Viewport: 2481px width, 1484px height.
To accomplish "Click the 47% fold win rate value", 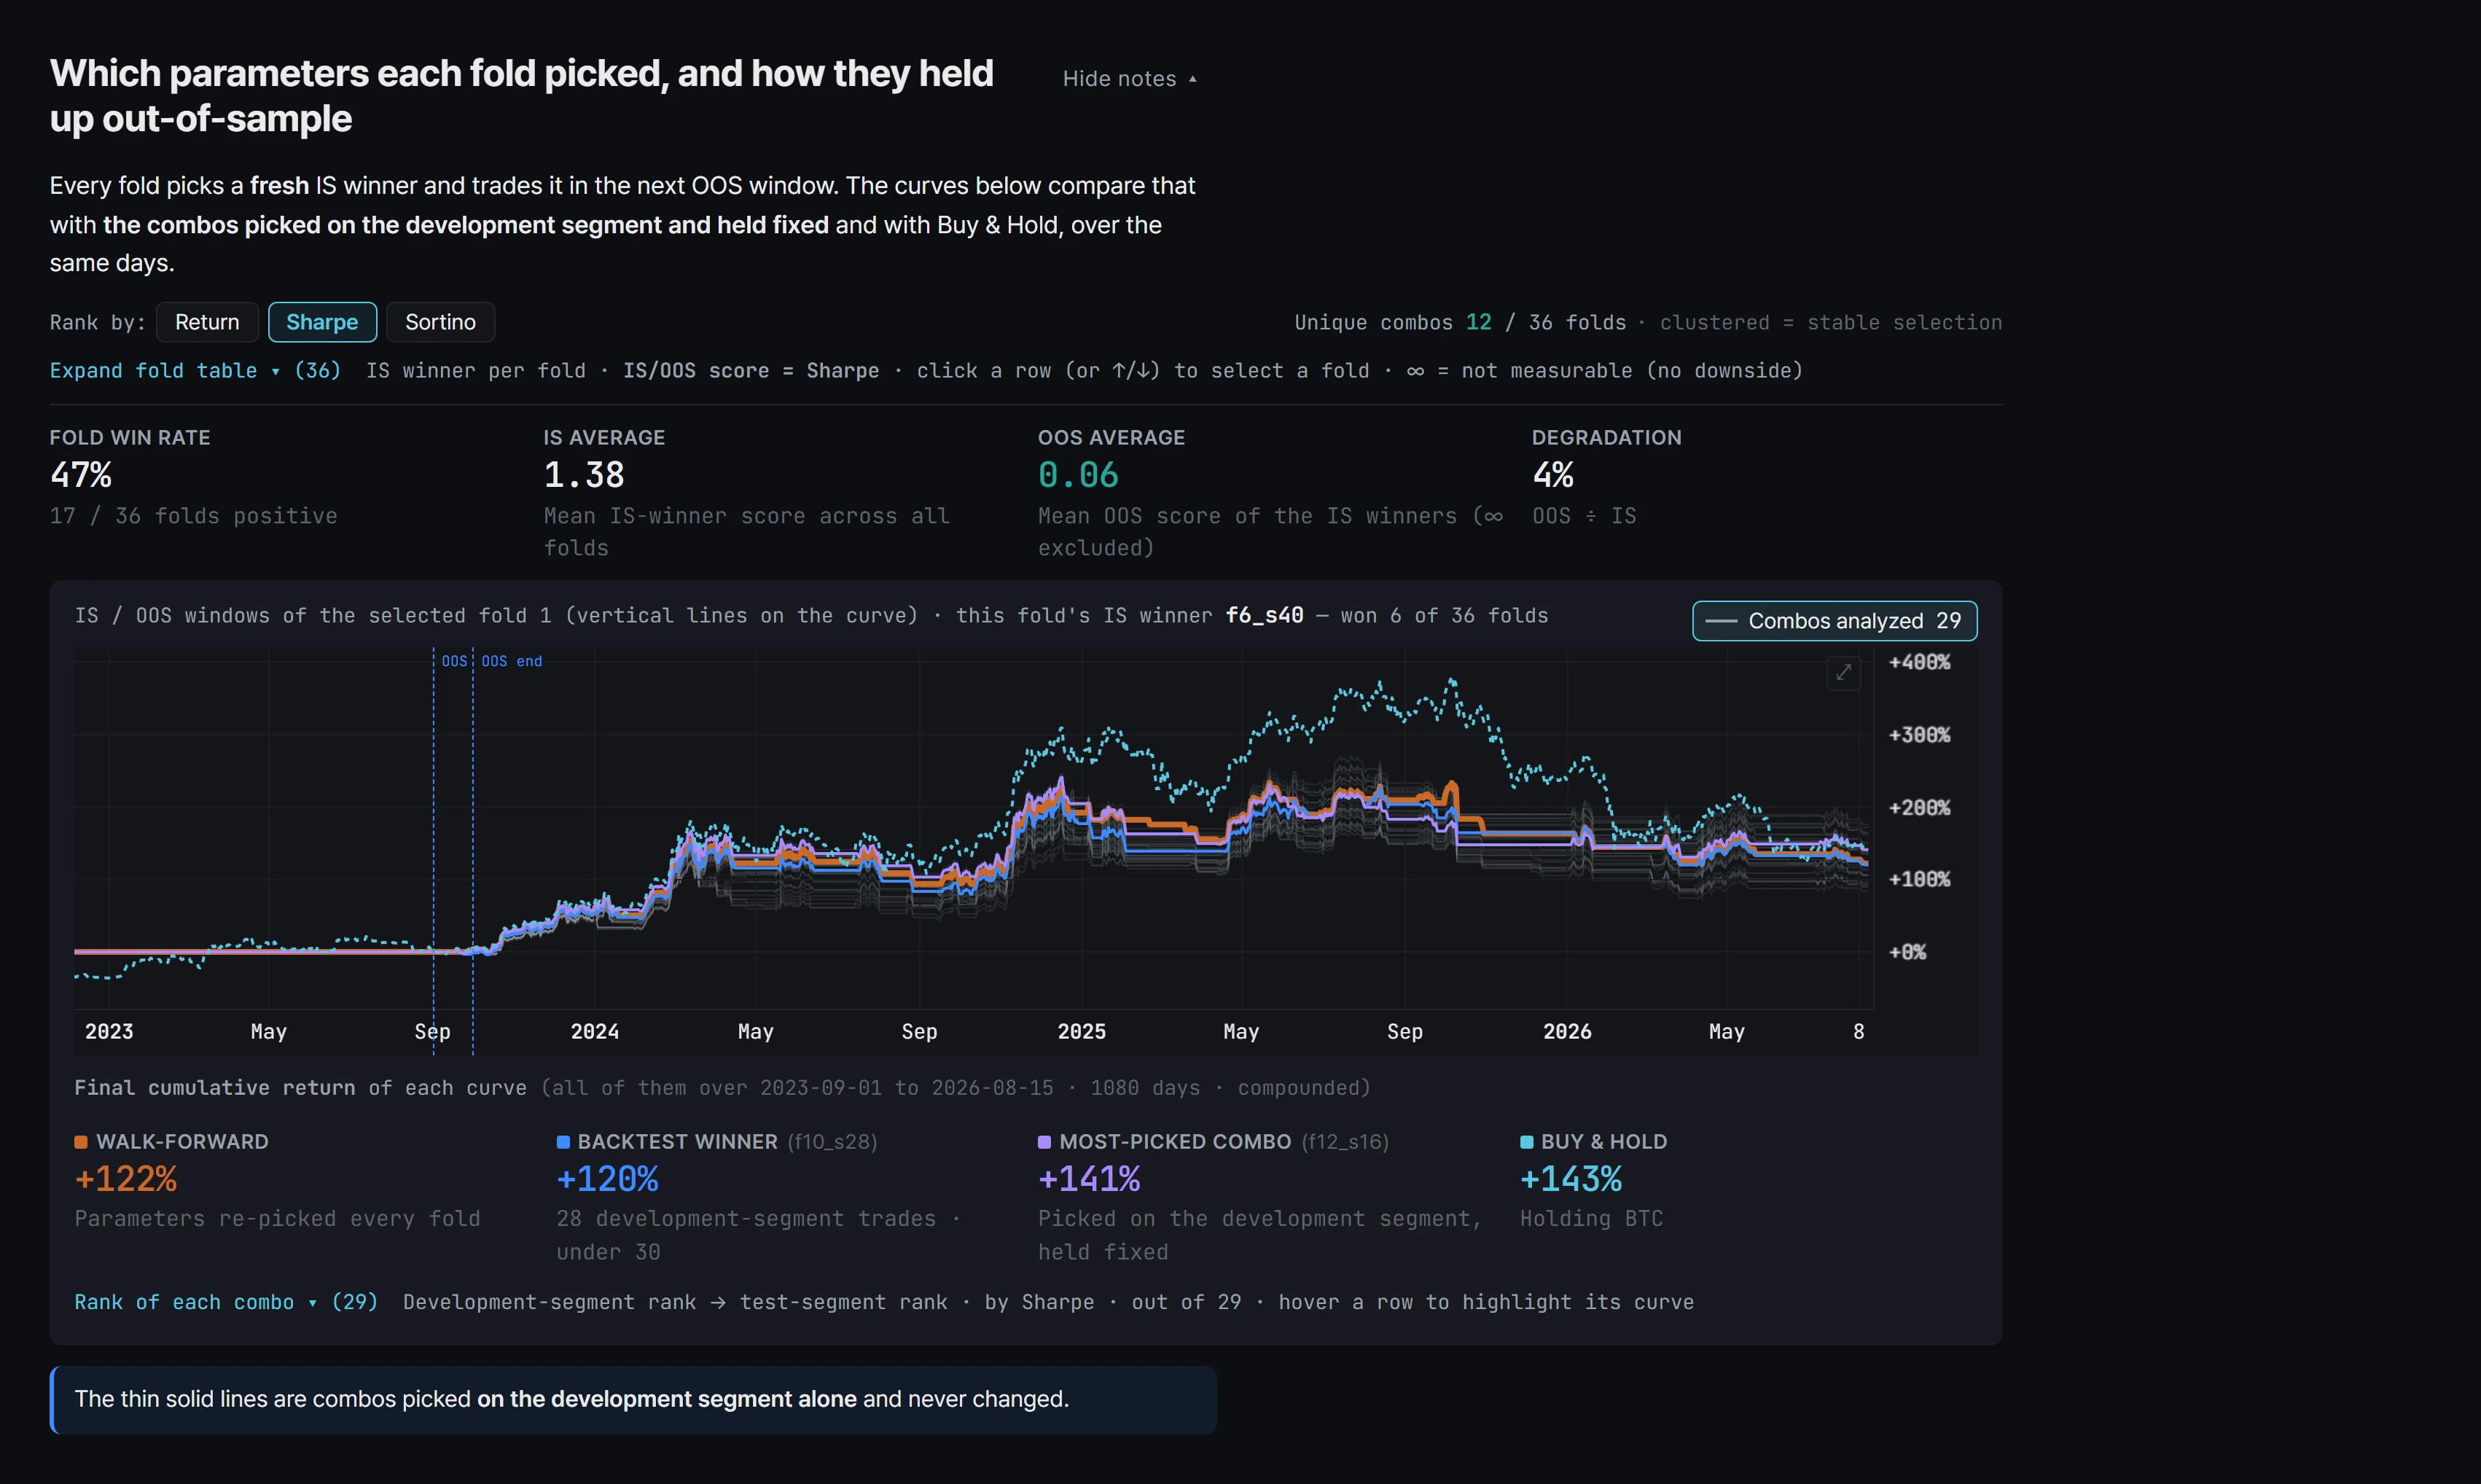I will pyautogui.click(x=81, y=475).
